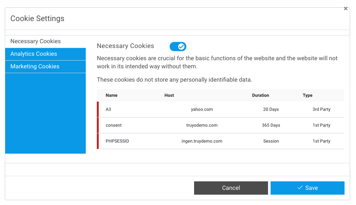Click the yahoo.com host cell

202,109
